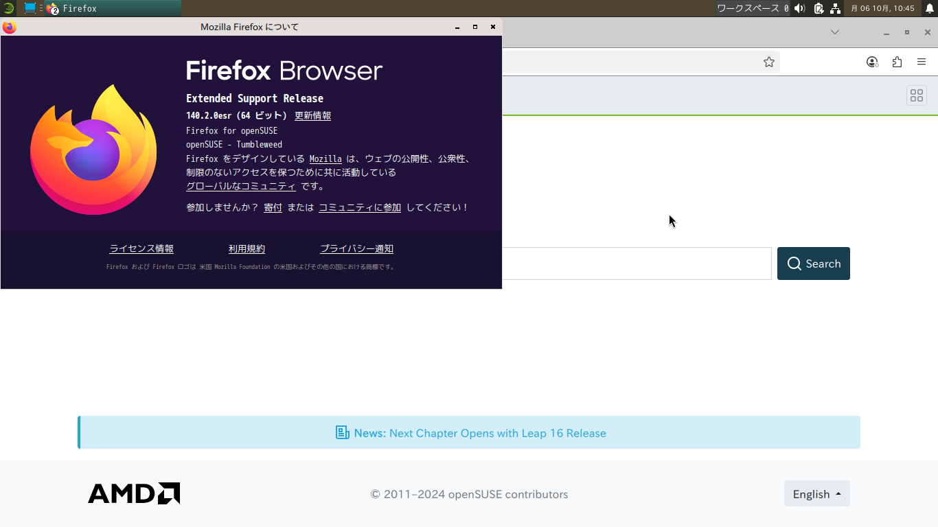This screenshot has height=527, width=938.
Task: Click the AMD logo in the footer
Action: point(134,493)
